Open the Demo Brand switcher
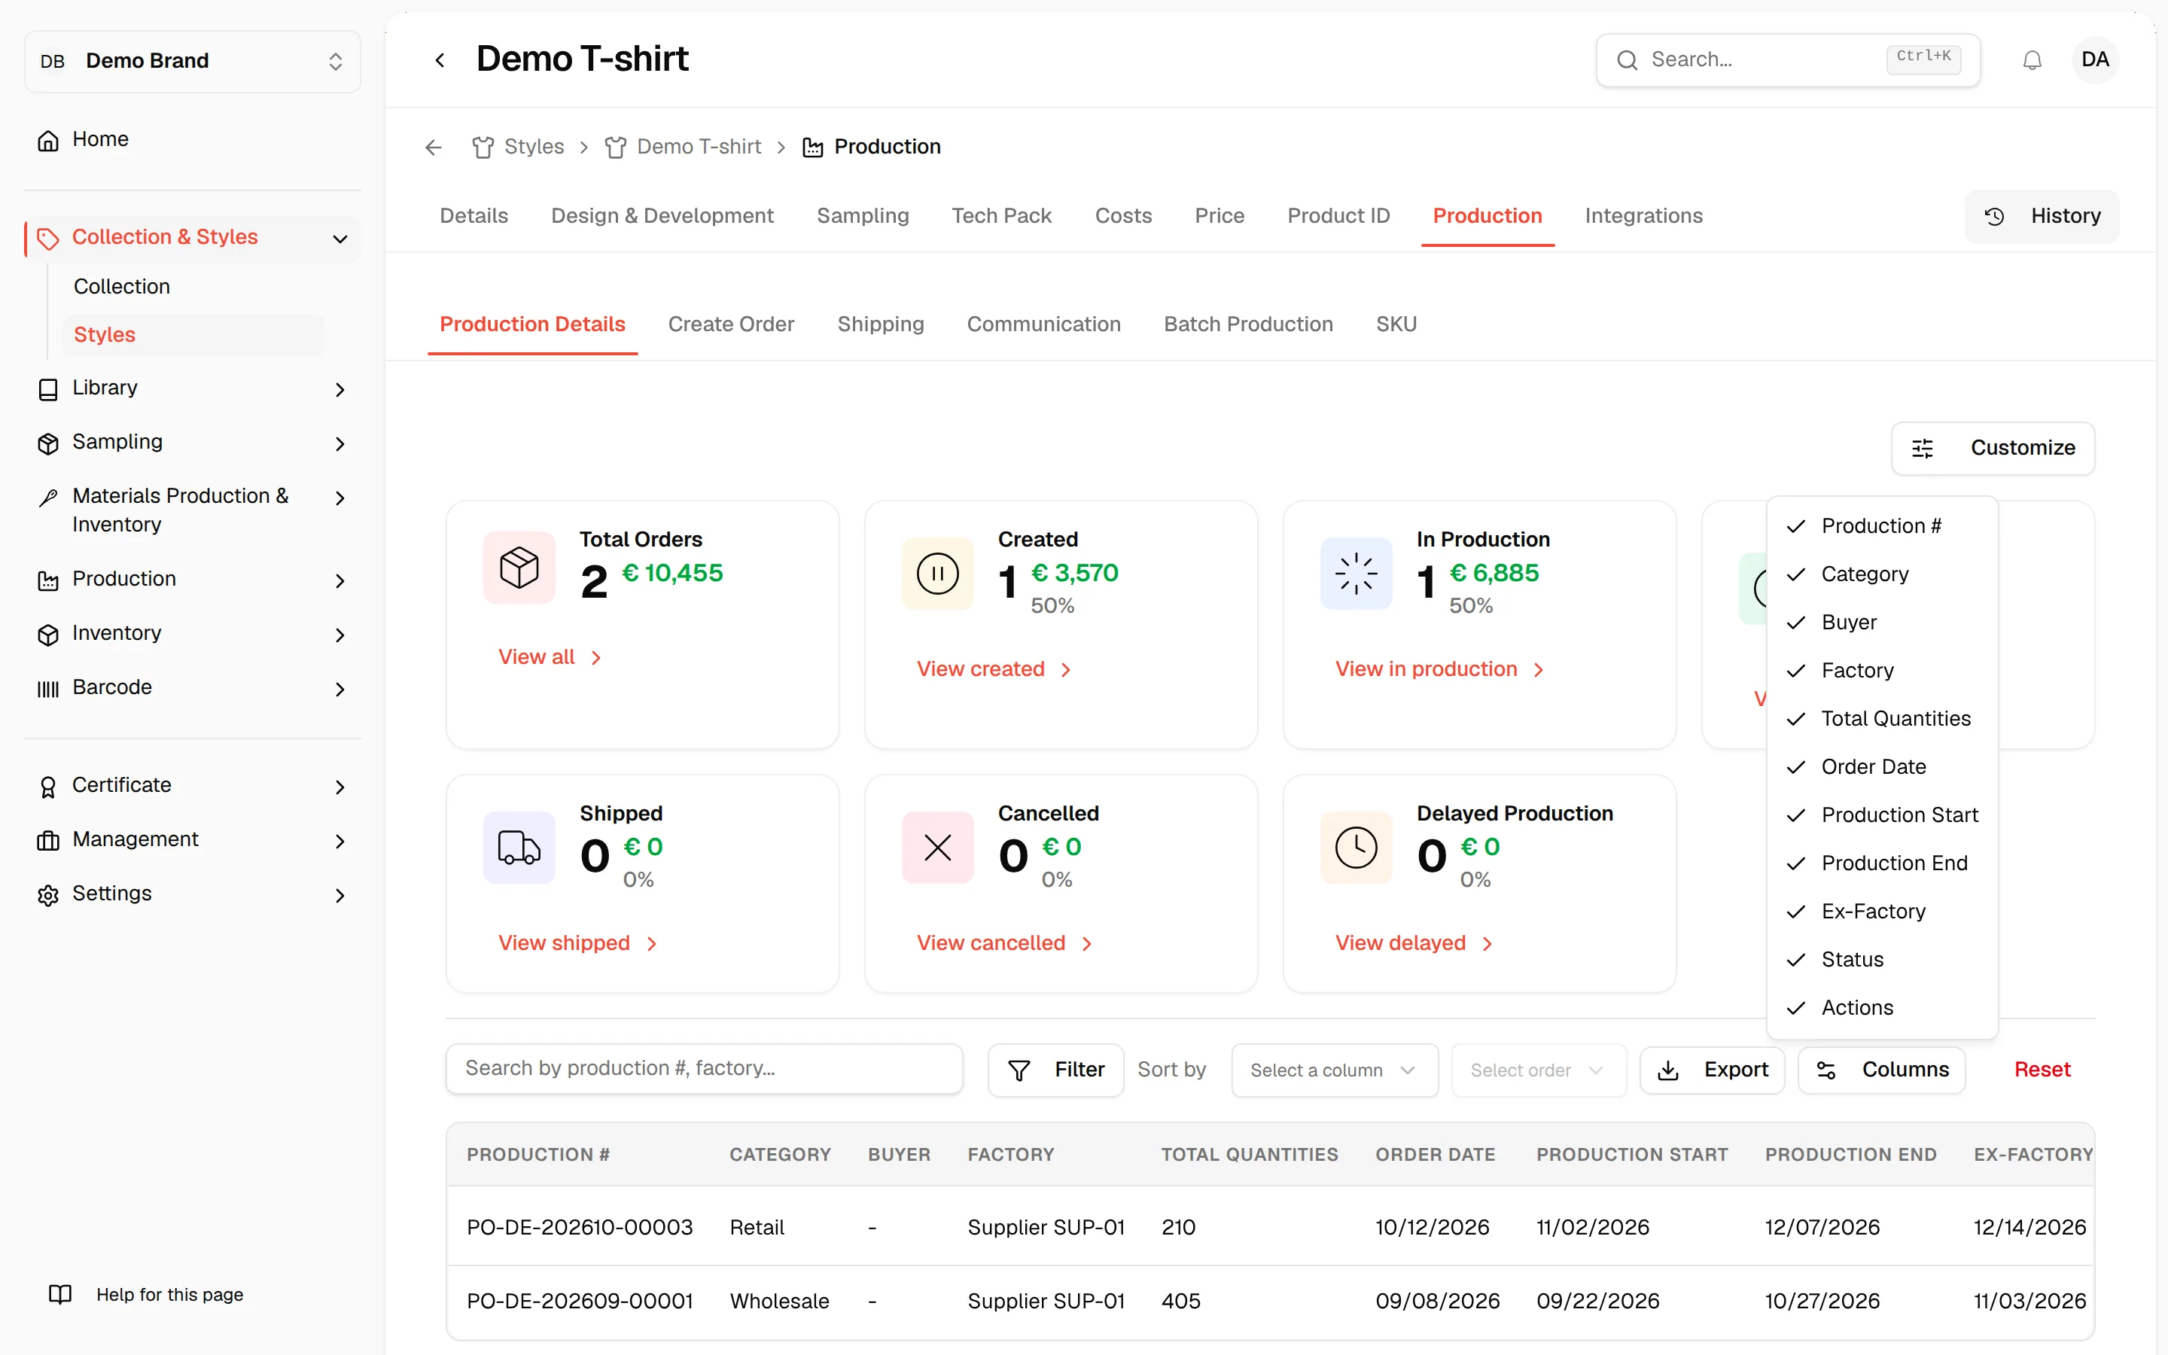This screenshot has width=2168, height=1355. [193, 61]
